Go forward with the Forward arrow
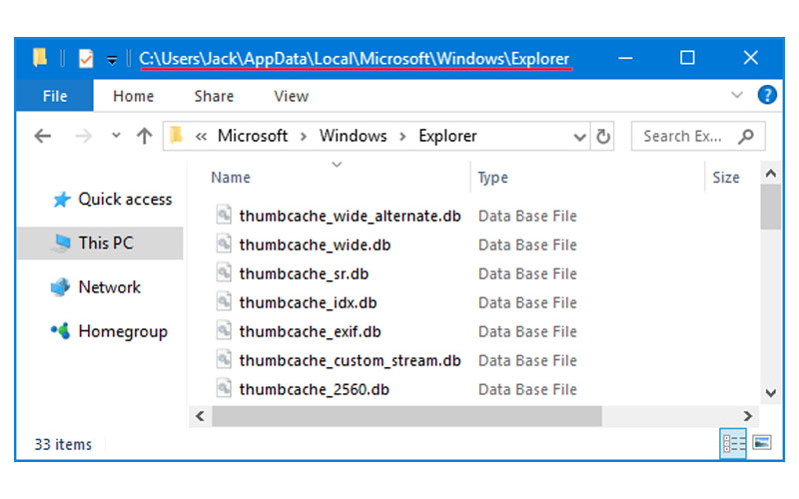 84,136
